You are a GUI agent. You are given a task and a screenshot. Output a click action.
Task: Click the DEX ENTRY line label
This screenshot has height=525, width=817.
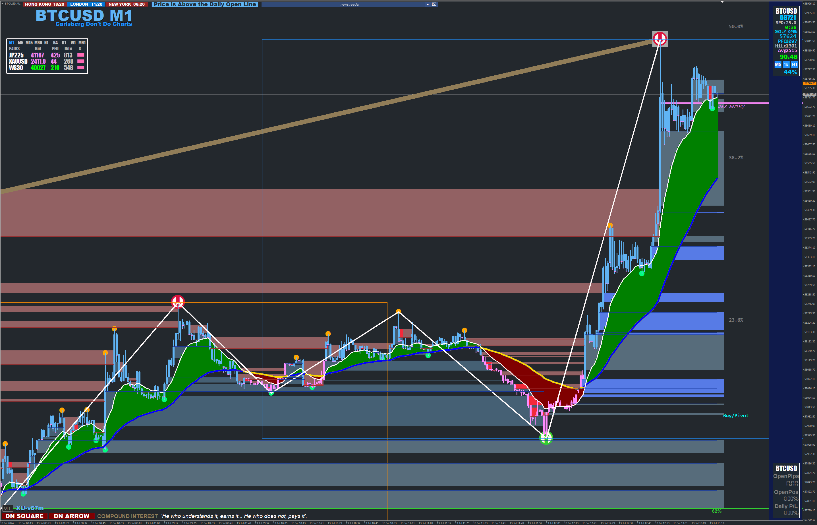tap(731, 107)
